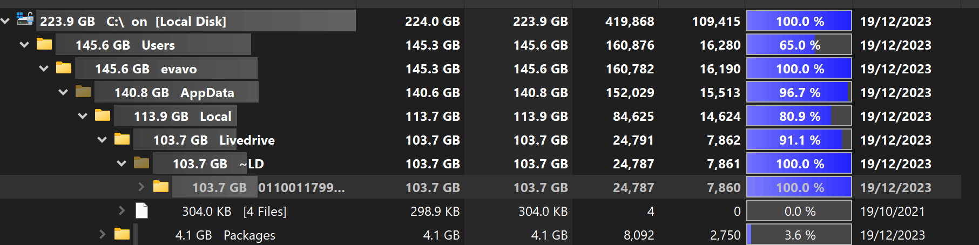
Task: Expand the 0110011799... folder
Action: click(x=141, y=187)
